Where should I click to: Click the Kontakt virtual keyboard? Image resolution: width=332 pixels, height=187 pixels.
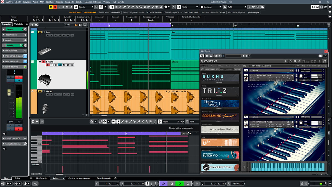(x=288, y=167)
